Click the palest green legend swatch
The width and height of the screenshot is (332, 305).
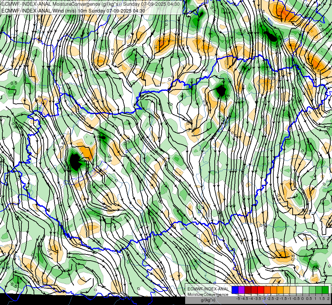pos(306,290)
